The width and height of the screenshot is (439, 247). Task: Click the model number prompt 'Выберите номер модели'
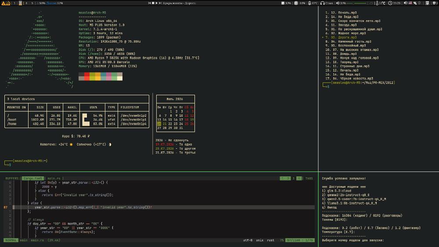click(353, 240)
